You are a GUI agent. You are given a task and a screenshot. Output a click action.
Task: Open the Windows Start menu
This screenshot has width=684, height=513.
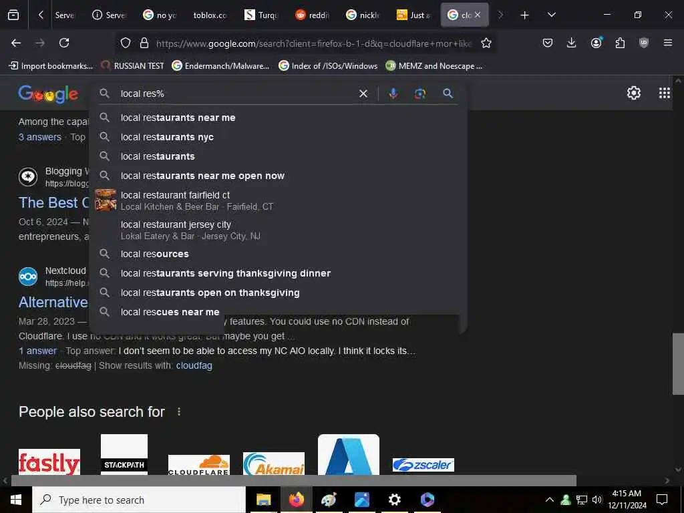pyautogui.click(x=16, y=500)
